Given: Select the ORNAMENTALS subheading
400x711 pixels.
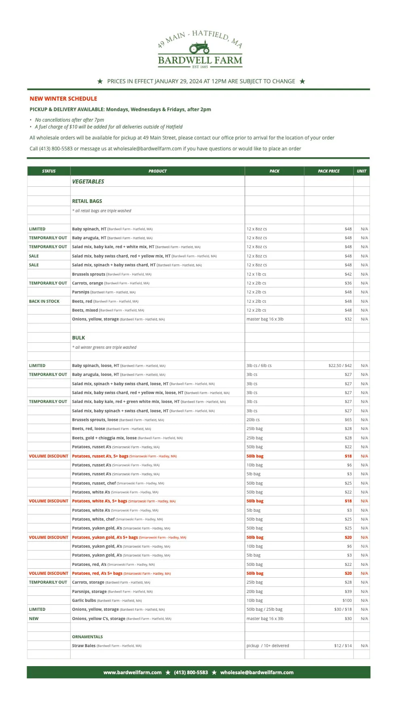Looking at the screenshot, I should click(87, 637).
